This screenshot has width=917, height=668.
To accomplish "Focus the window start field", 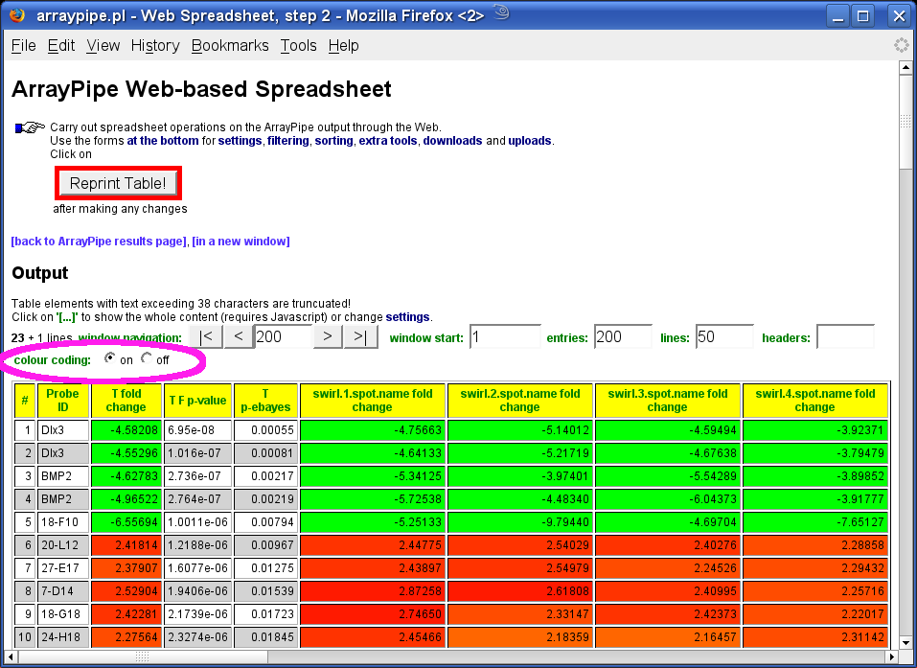I will click(x=505, y=337).
